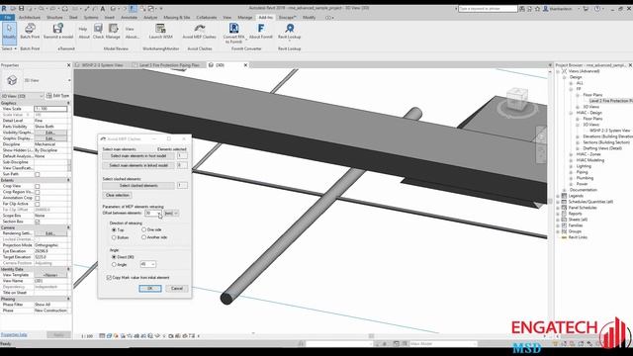This screenshot has height=356, width=633.
Task: Confirm the dialog with OK
Action: pos(150,288)
